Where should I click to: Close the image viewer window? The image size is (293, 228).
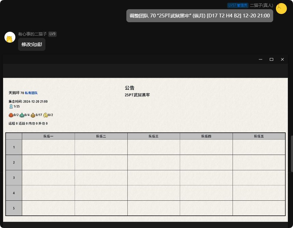(x=282, y=59)
